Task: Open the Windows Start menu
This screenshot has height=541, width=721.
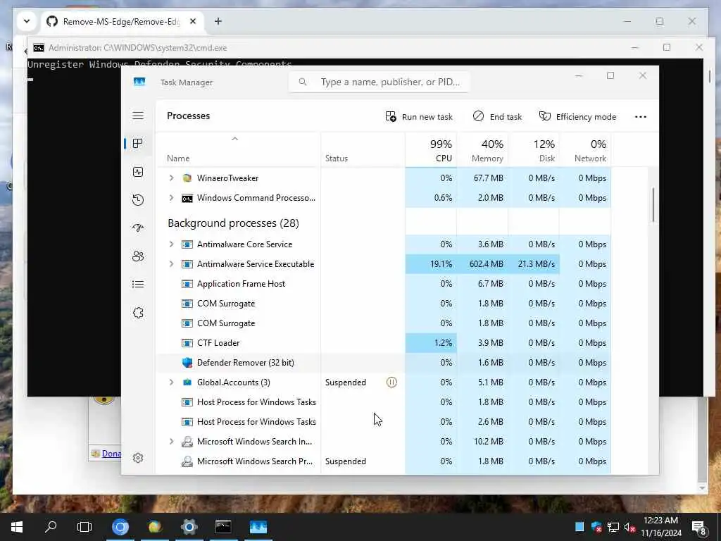Action: click(x=17, y=527)
